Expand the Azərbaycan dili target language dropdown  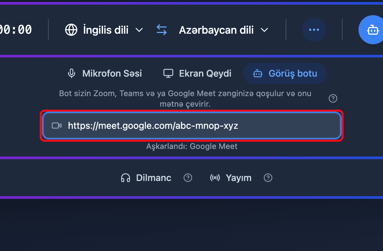pos(224,30)
